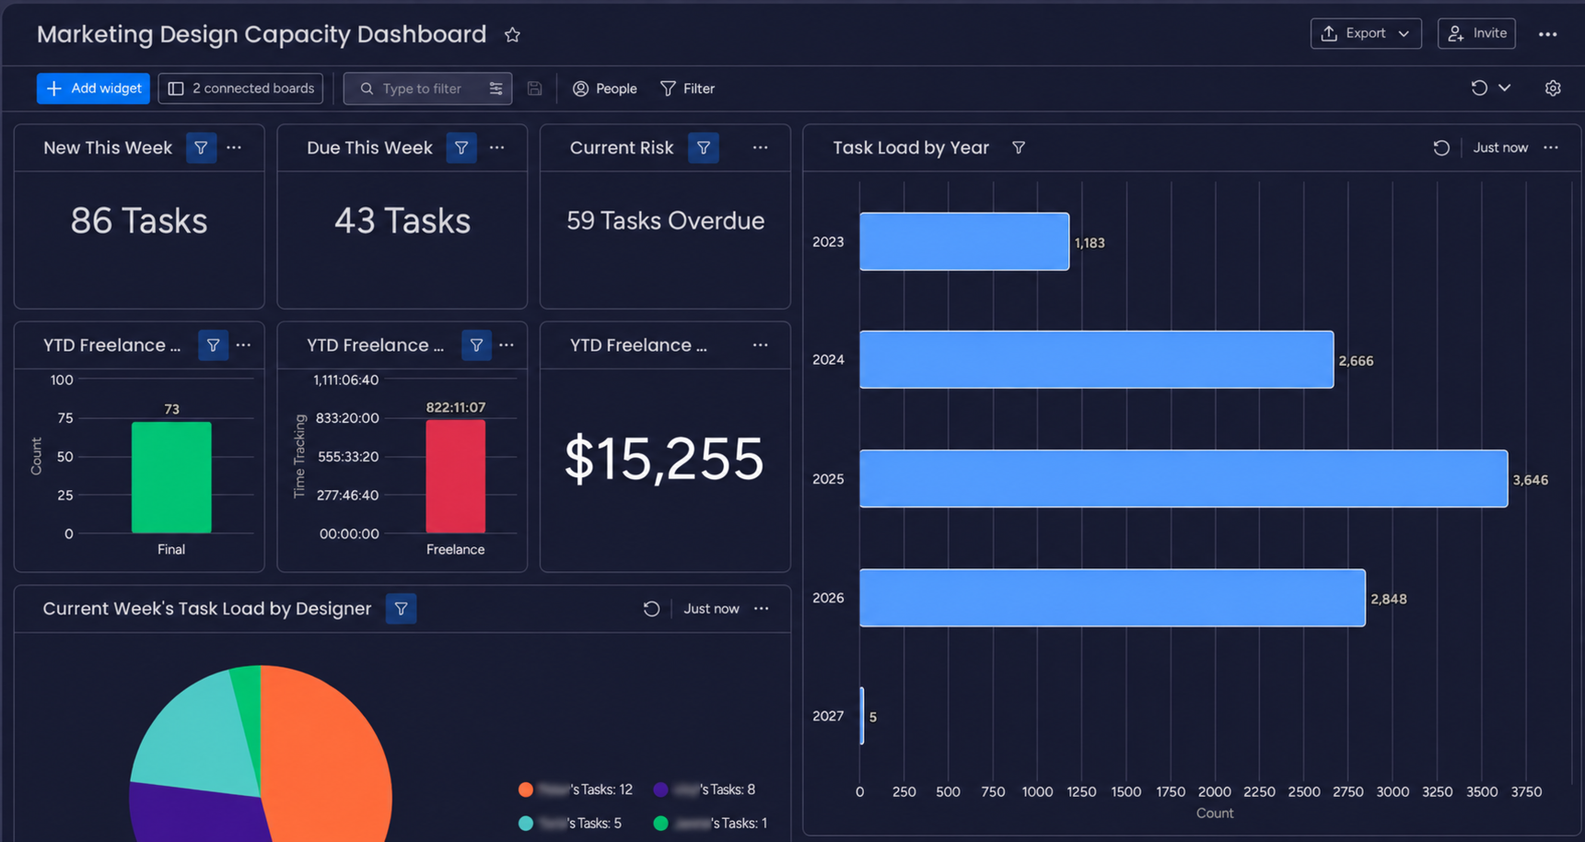
Task: Open Task Load by Year widget options menu
Action: click(1551, 147)
